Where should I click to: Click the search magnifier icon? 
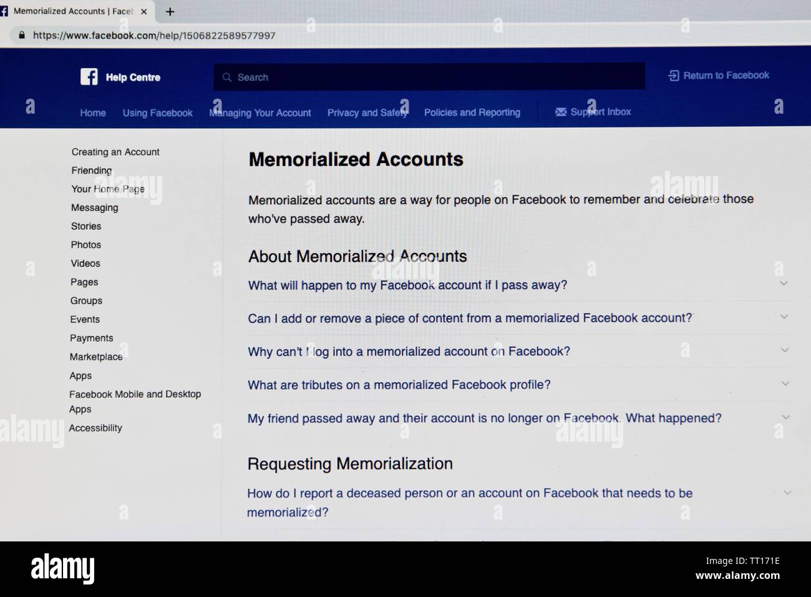tap(227, 77)
